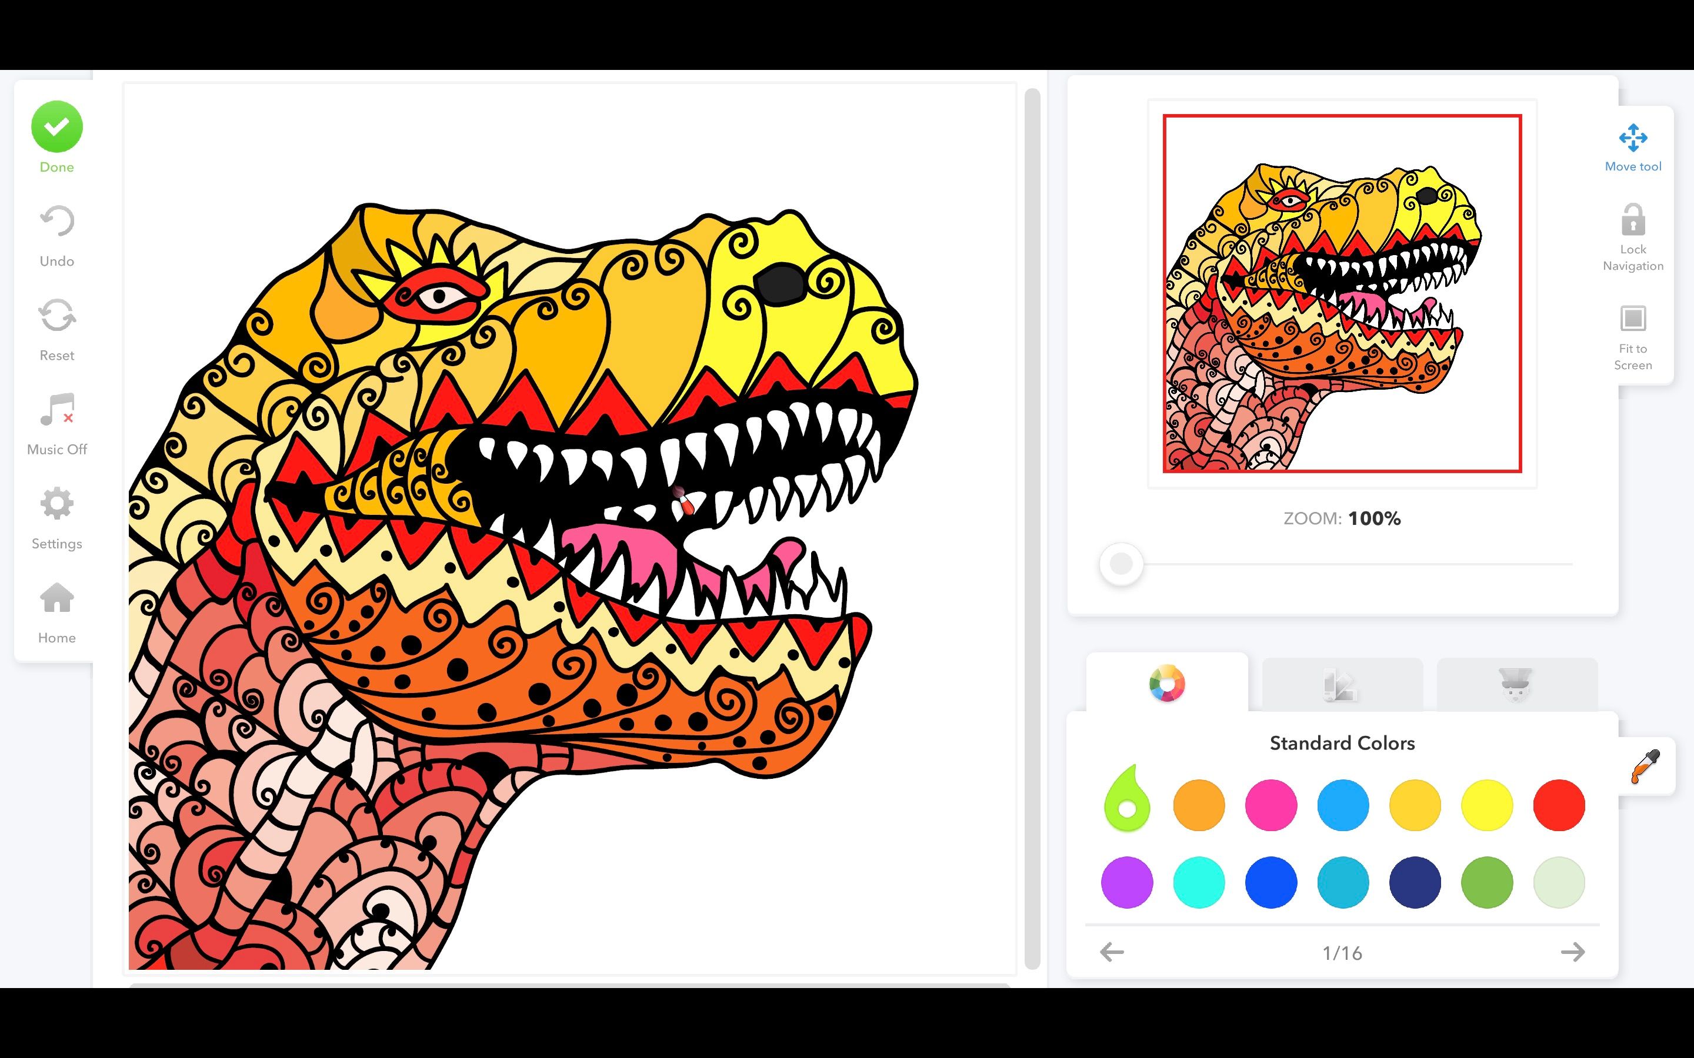Switch to the color wheel tab
The width and height of the screenshot is (1694, 1058).
pos(1167,684)
